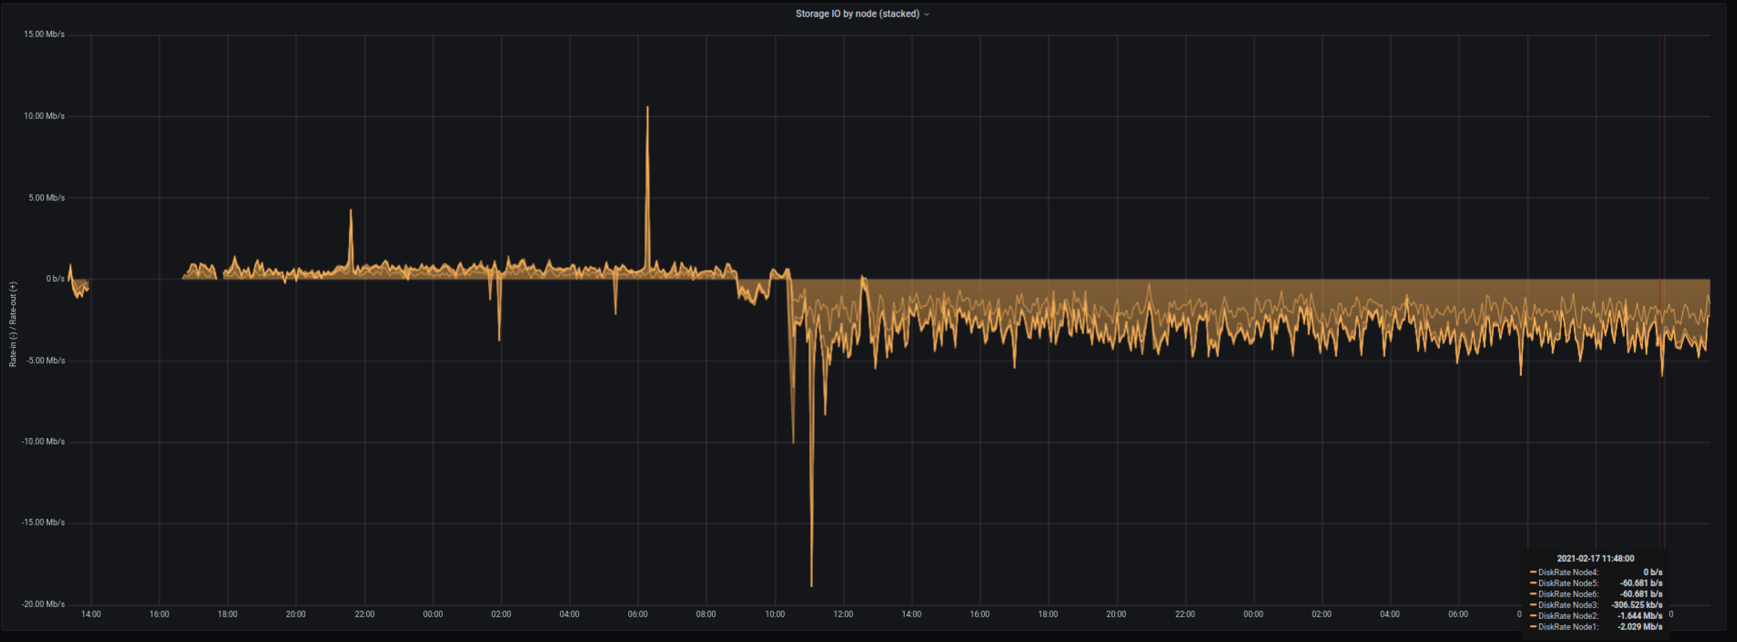The width and height of the screenshot is (1737, 642).
Task: Click the tooltip timestamp 2021-02-17 11:48:00
Action: (1595, 559)
